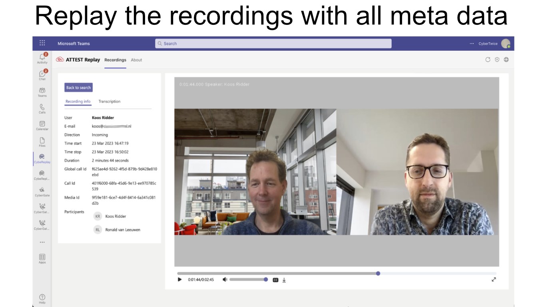The width and height of the screenshot is (546, 307).
Task: Open the app launcher grid icon
Action: [x=42, y=43]
